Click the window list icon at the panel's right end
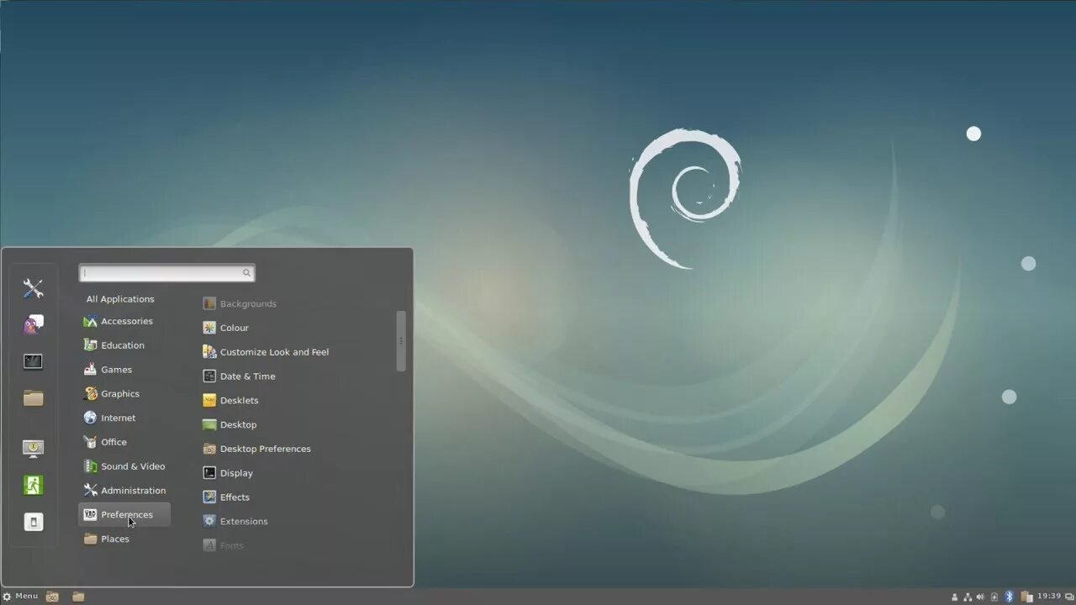 [x=1069, y=597]
